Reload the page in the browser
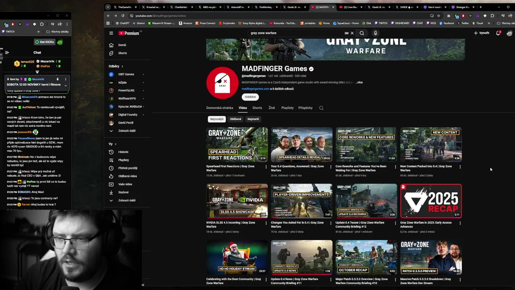Image resolution: width=515 pixels, height=290 pixels. coord(123,16)
